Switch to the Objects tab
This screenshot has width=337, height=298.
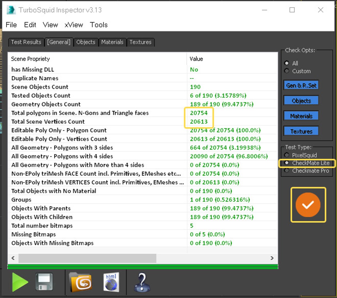point(86,42)
